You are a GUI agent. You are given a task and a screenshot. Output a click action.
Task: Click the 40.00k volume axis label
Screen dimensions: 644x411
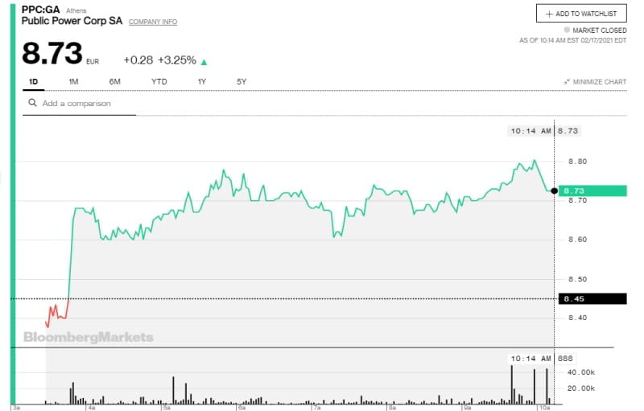(x=580, y=372)
